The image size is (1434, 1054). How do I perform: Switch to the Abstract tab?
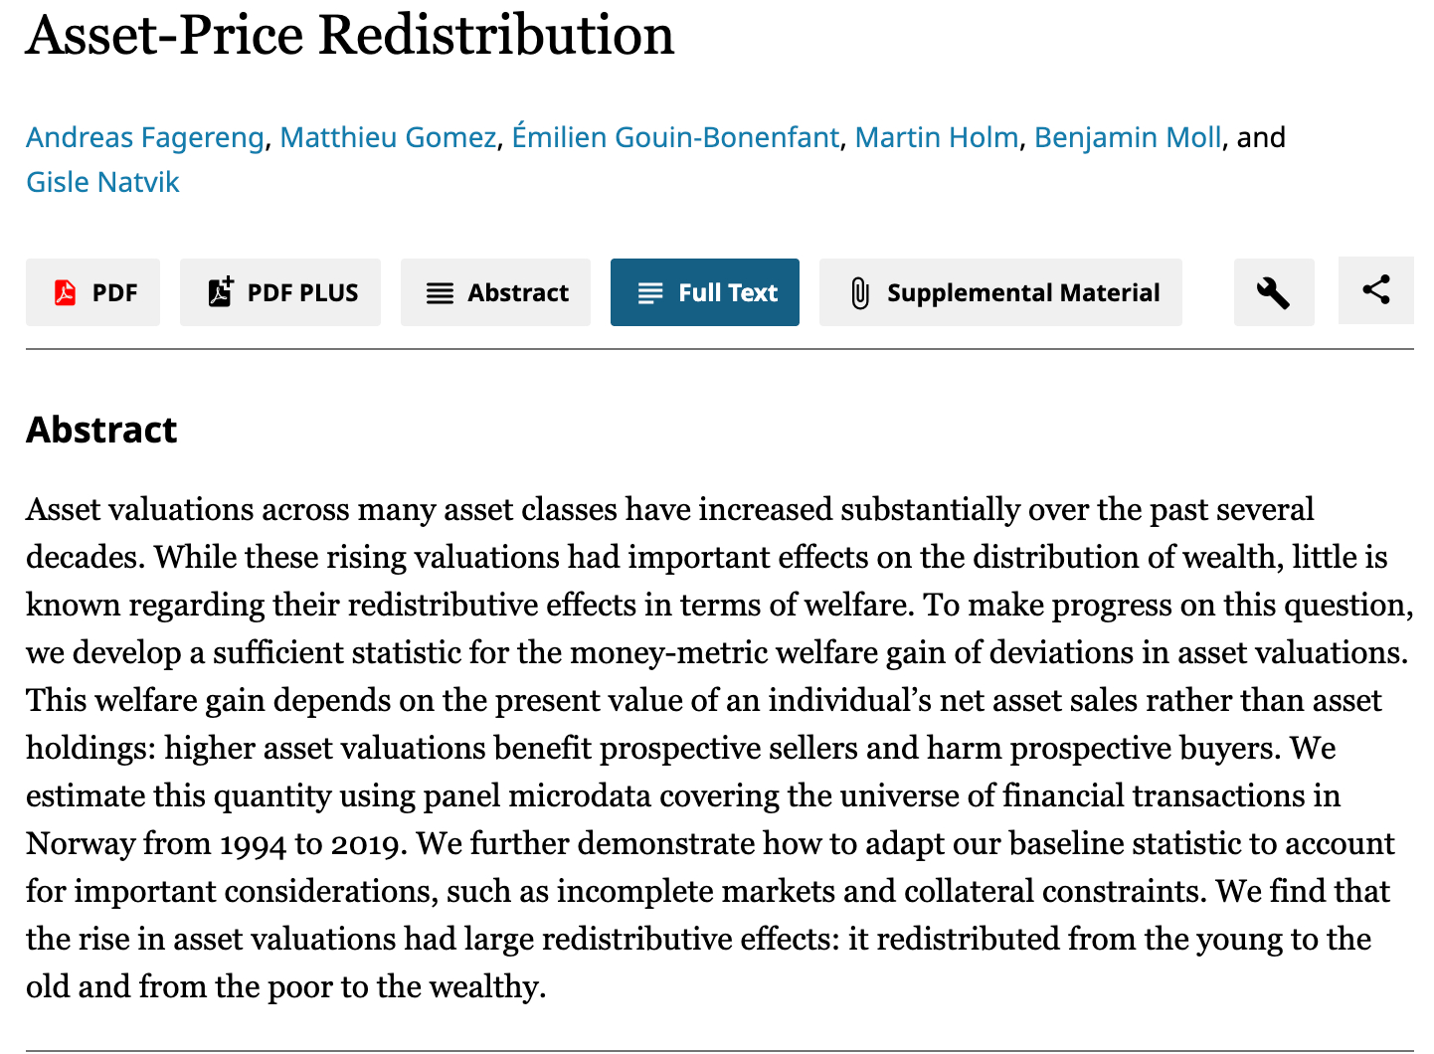[495, 292]
